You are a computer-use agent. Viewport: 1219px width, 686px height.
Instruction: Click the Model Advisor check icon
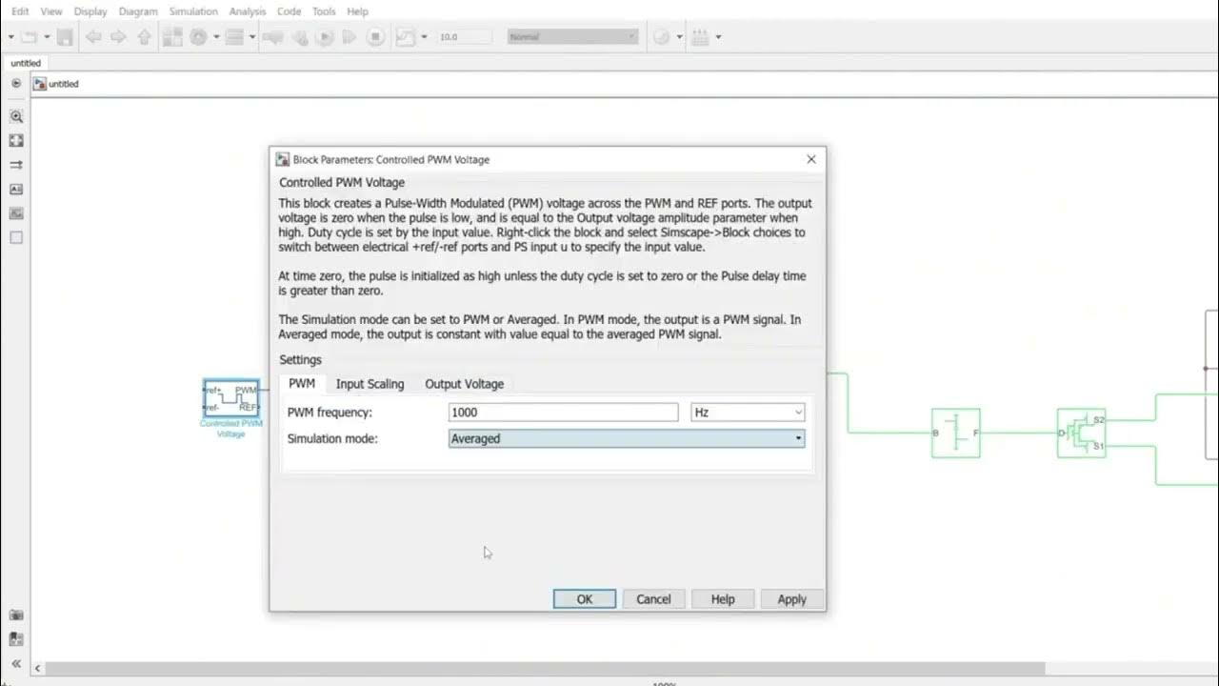662,37
